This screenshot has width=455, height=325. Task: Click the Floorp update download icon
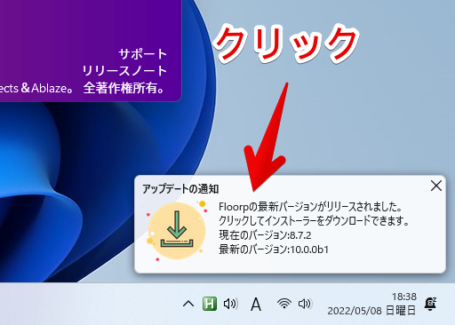point(177,231)
